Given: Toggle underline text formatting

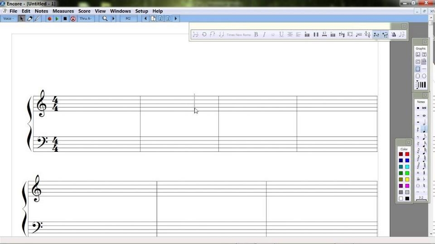Looking at the screenshot, I should coord(281,35).
